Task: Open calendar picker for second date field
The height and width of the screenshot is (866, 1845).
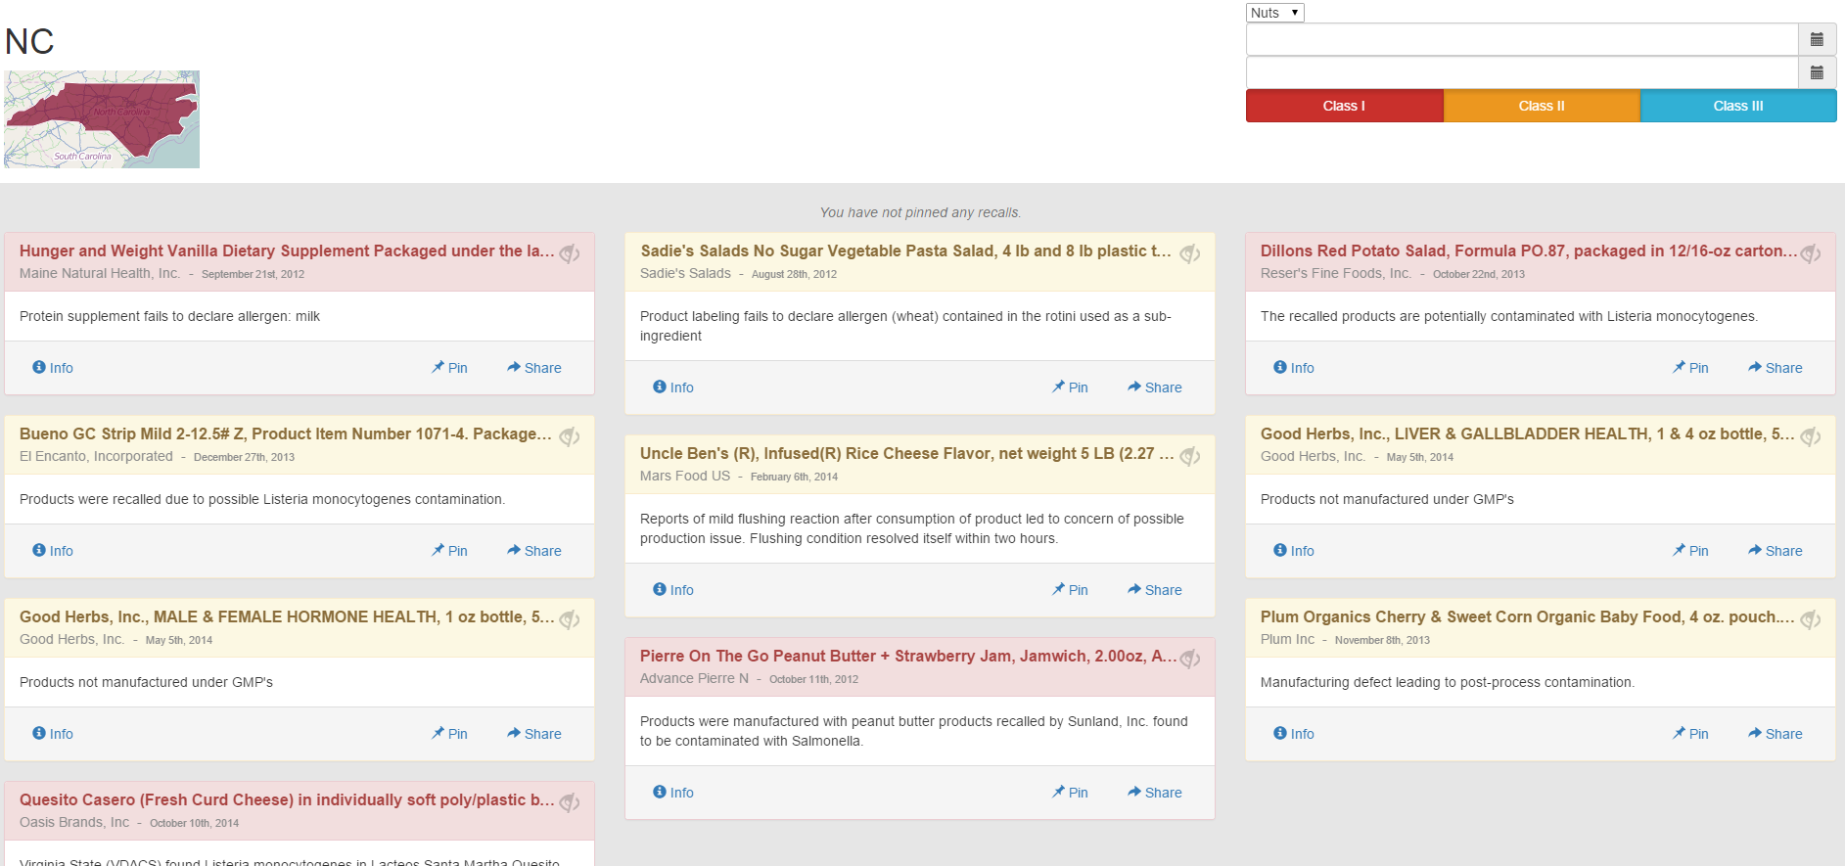Action: pos(1817,72)
